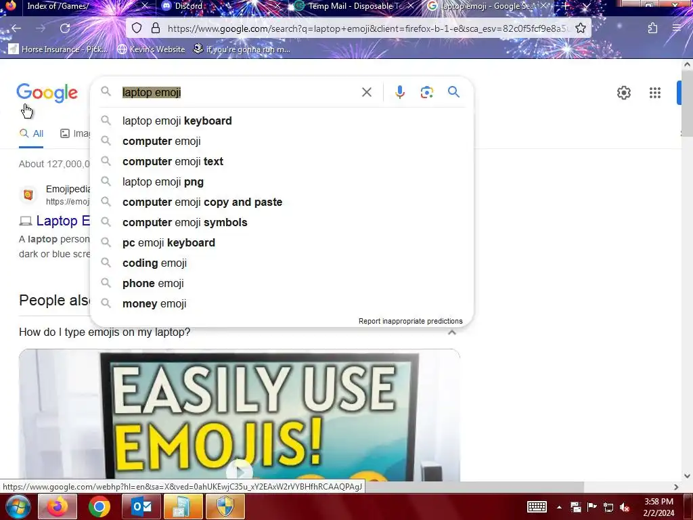Open the Action Center flag icon
This screenshot has height=520, width=693.
pos(591,506)
